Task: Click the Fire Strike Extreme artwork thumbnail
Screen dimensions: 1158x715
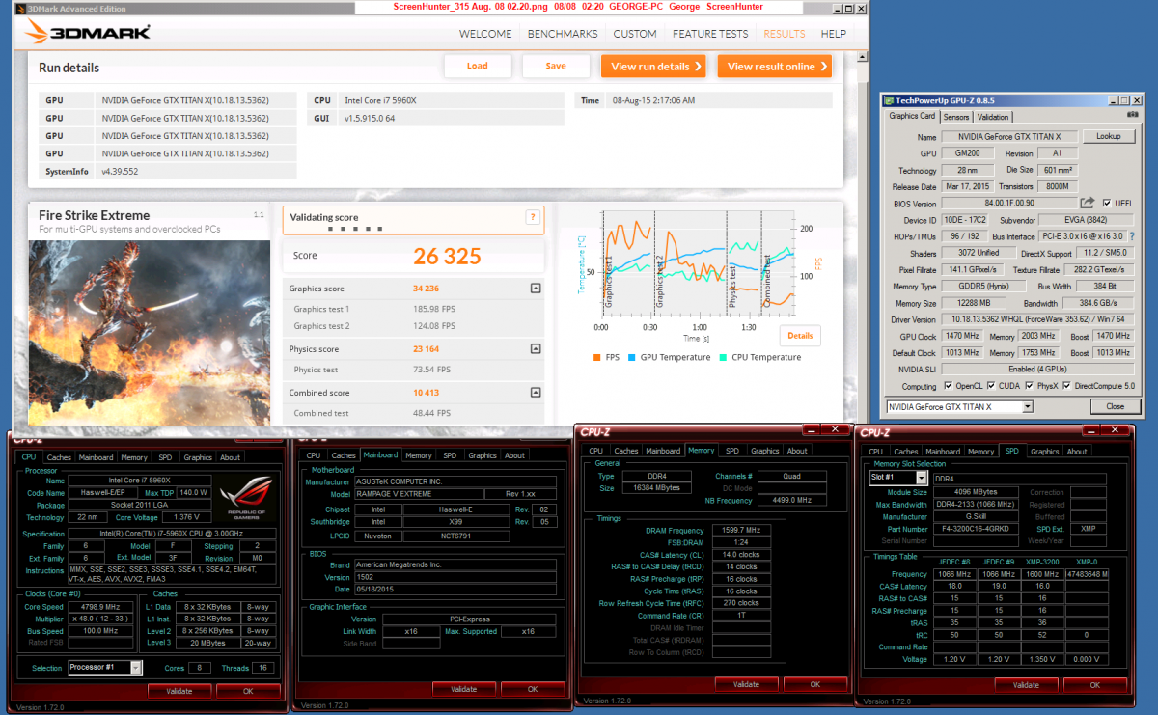Action: pos(151,331)
